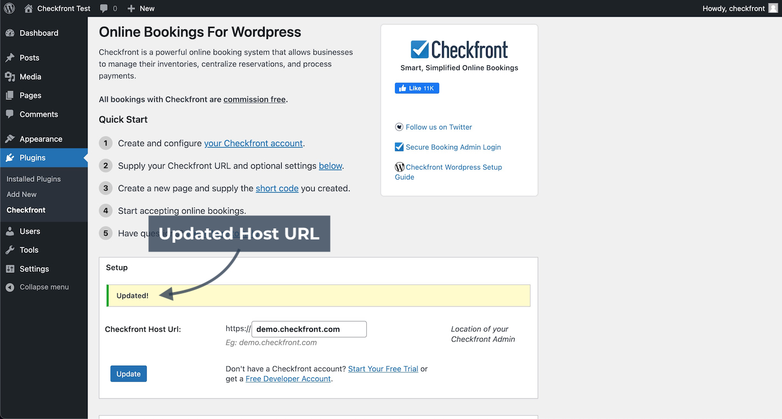
Task: Click the Twitter bird icon
Action: pos(399,127)
